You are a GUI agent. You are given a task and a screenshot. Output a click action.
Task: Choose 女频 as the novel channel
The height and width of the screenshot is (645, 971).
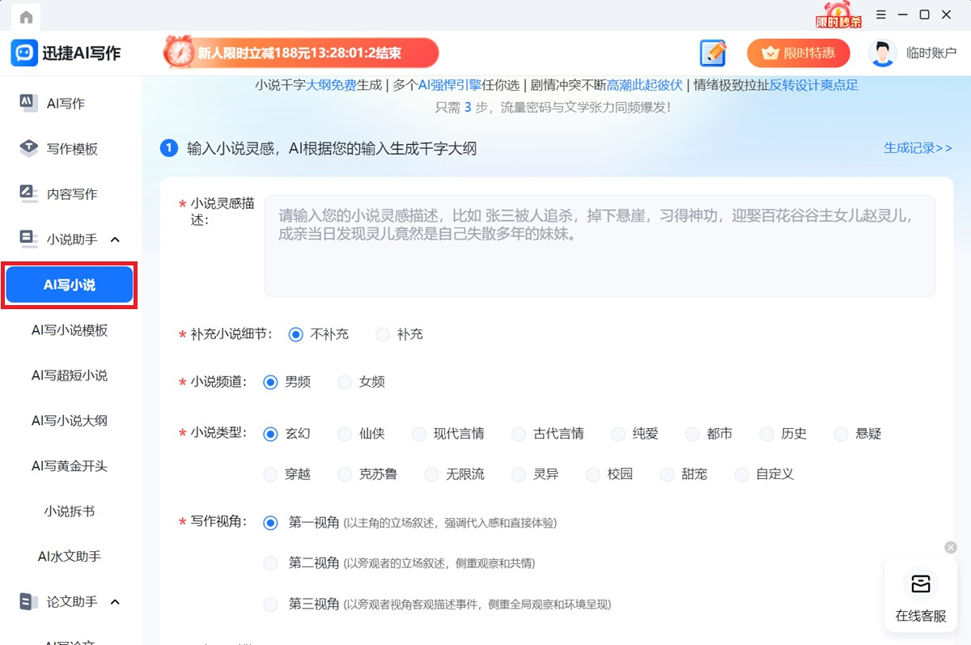pos(345,382)
